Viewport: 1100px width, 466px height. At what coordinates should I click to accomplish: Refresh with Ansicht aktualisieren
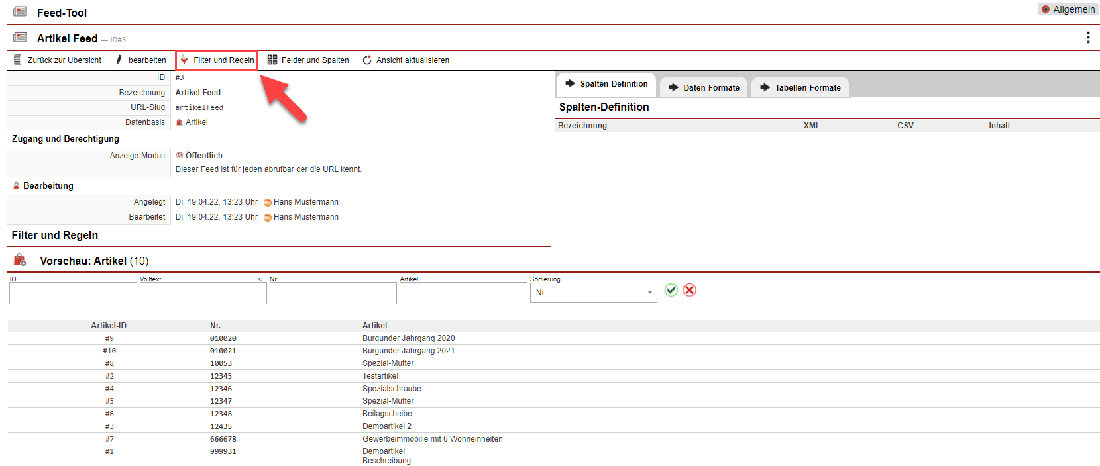point(406,60)
